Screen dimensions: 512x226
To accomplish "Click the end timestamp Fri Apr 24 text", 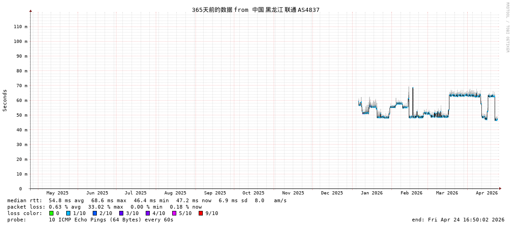I will coord(458,220).
